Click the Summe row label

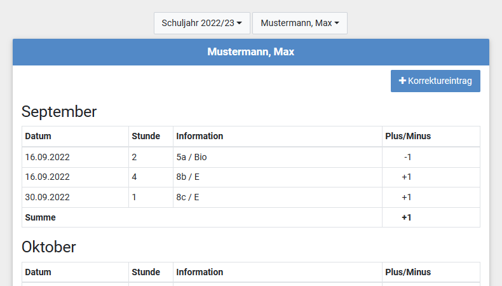(40, 217)
